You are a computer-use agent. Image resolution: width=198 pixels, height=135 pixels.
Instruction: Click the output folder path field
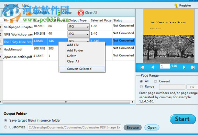(x=74, y=127)
